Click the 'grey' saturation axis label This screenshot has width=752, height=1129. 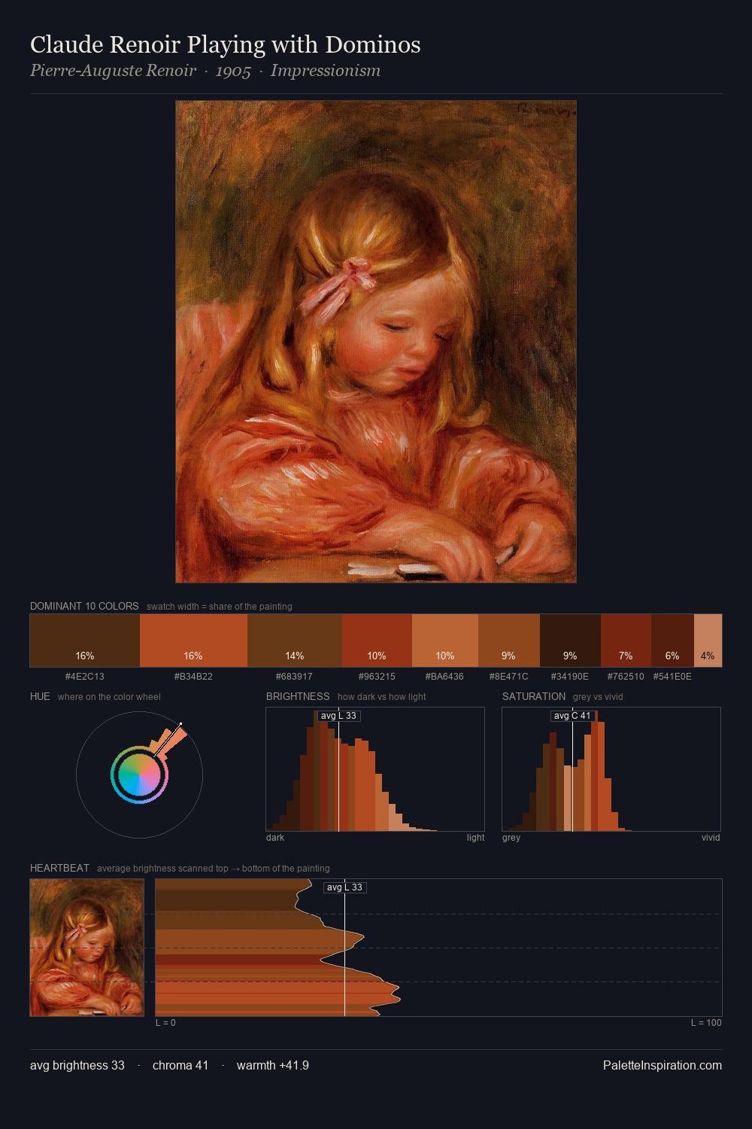[x=511, y=838]
